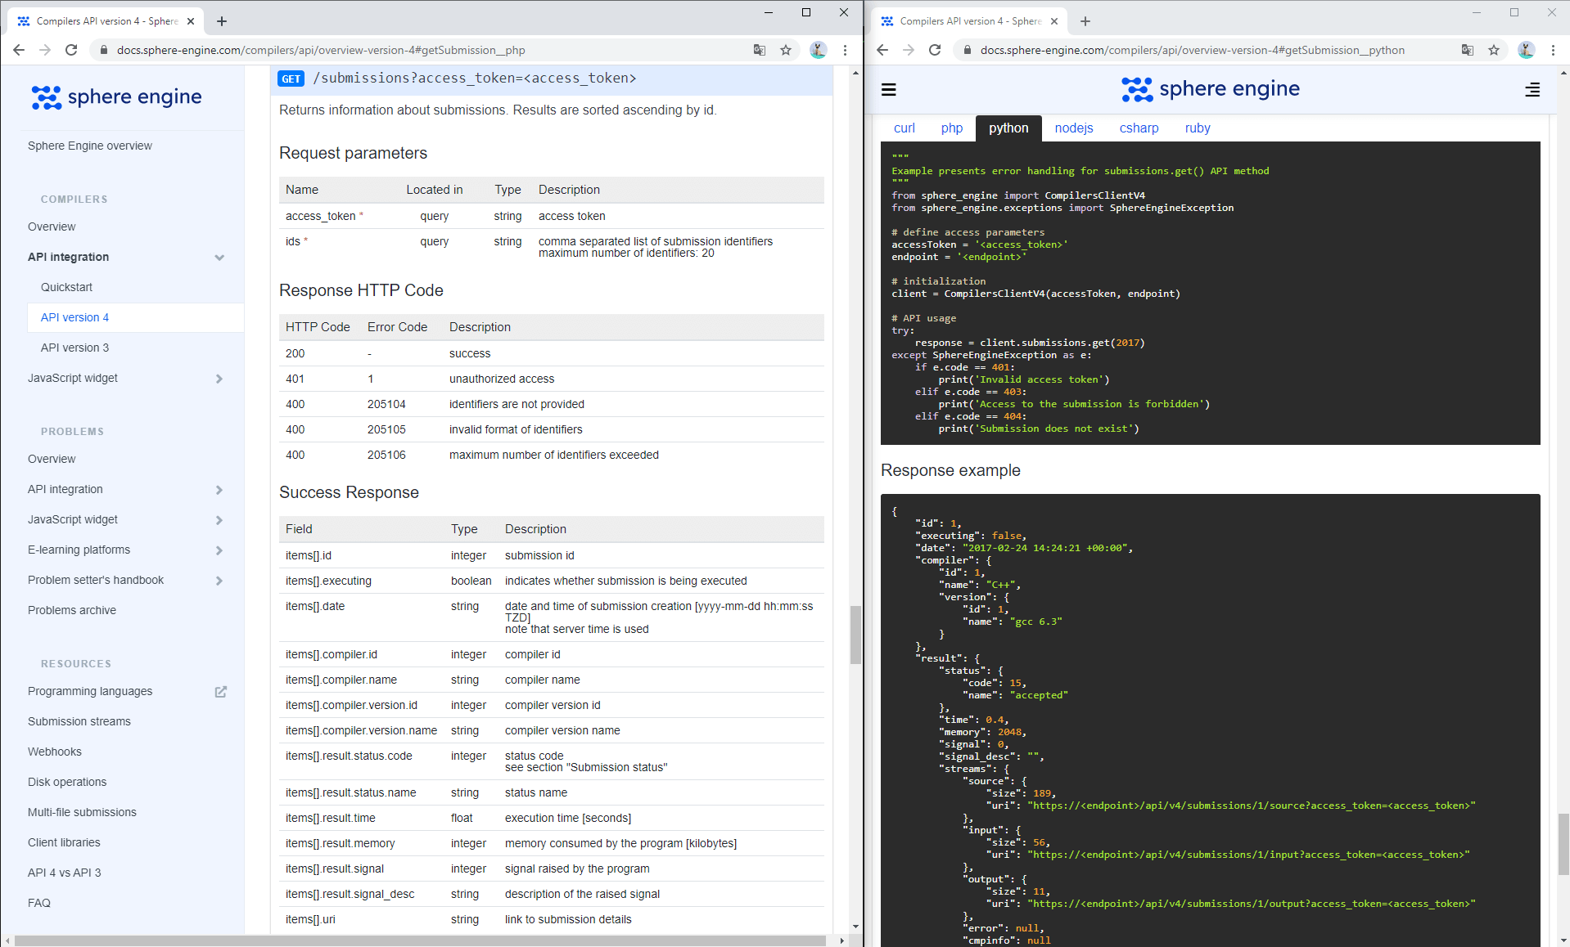Viewport: 1570px width, 947px height.
Task: Open Chrome menu in left browser
Action: [x=845, y=50]
